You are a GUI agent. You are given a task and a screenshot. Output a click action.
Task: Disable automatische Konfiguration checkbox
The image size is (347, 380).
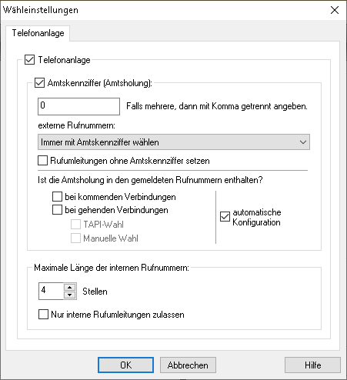pyautogui.click(x=225, y=217)
